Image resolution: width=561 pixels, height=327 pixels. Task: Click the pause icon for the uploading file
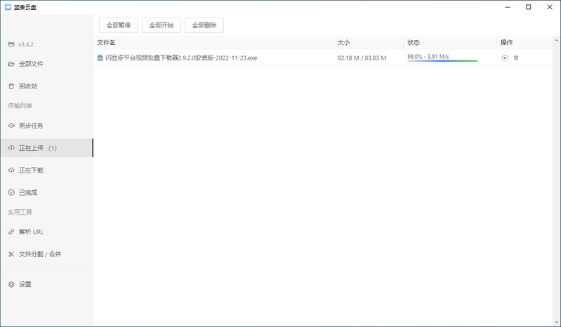[504, 58]
